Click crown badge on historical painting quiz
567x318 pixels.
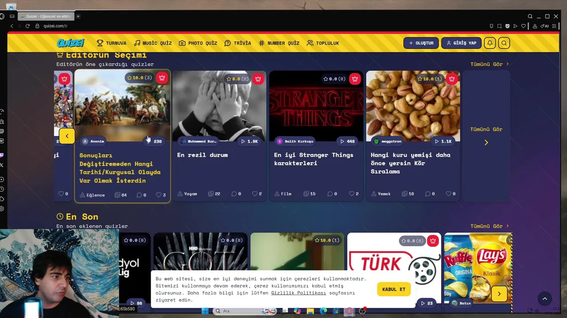pos(162,78)
